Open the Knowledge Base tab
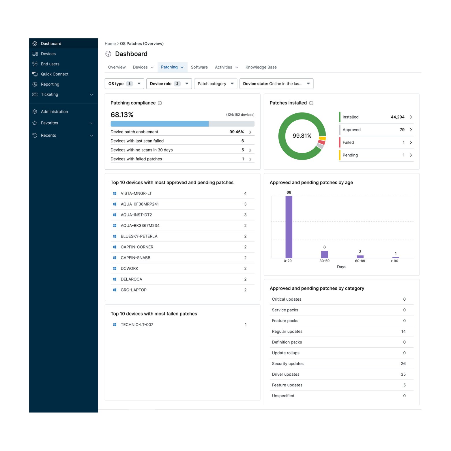The width and height of the screenshot is (451, 451). [x=261, y=67]
